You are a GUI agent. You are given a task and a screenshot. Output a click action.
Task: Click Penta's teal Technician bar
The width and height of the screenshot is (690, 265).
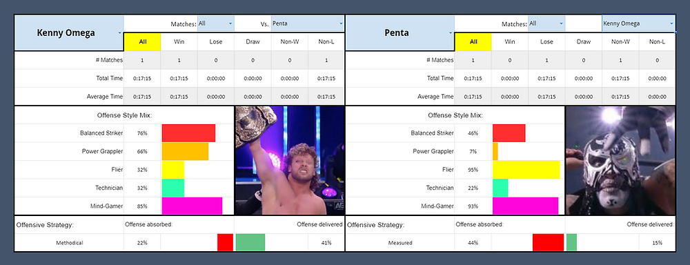[500, 188]
